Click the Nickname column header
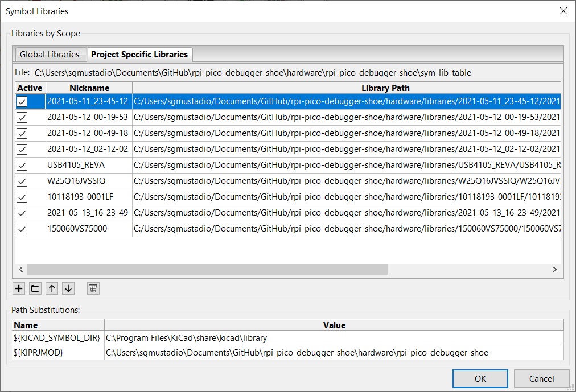 point(89,88)
